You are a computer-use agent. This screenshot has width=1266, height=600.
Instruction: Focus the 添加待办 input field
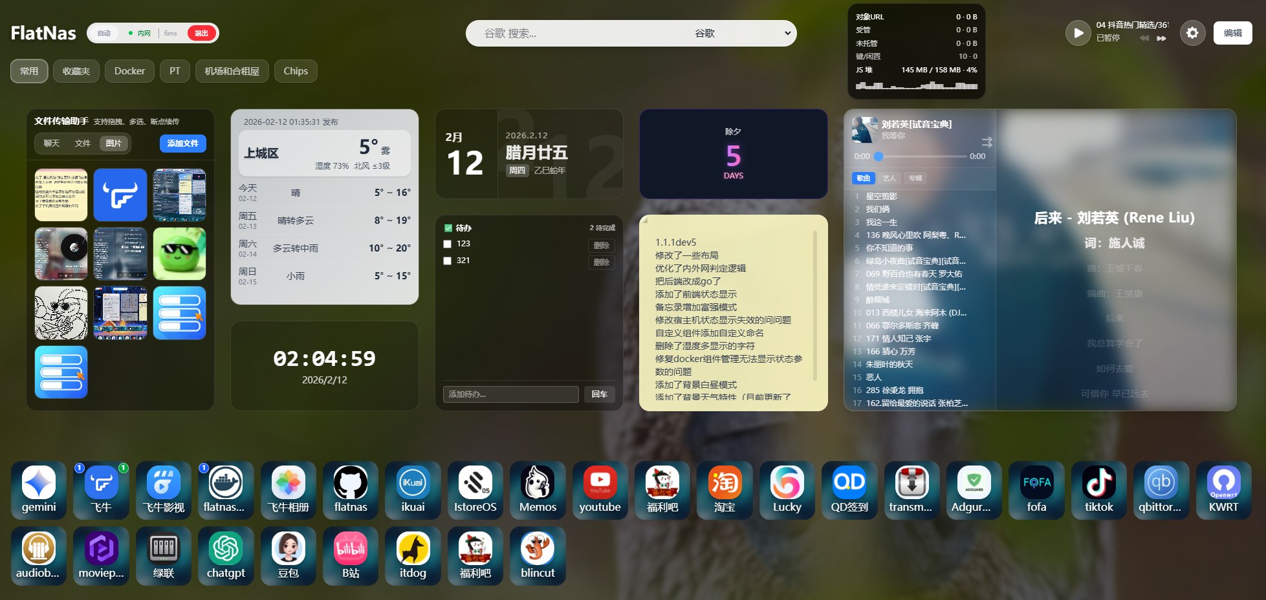coord(510,394)
